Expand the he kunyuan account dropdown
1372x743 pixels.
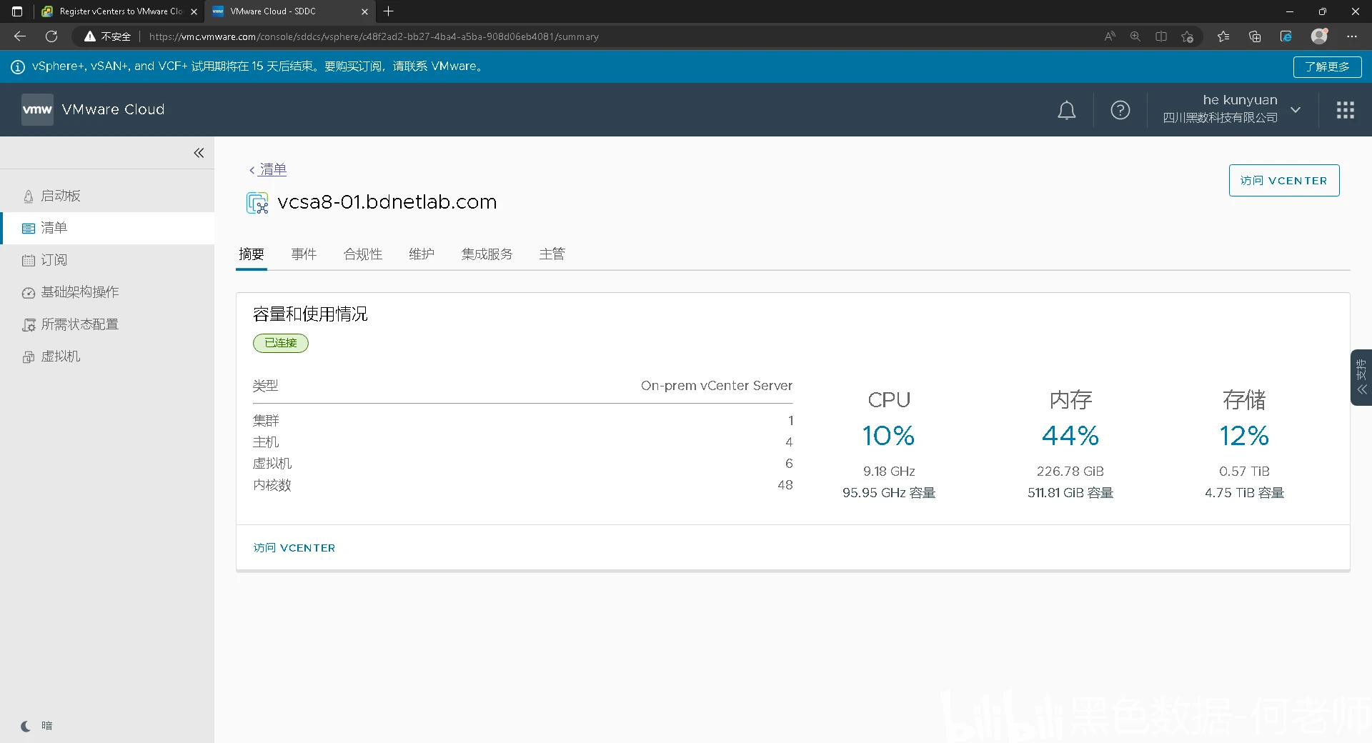tap(1295, 109)
